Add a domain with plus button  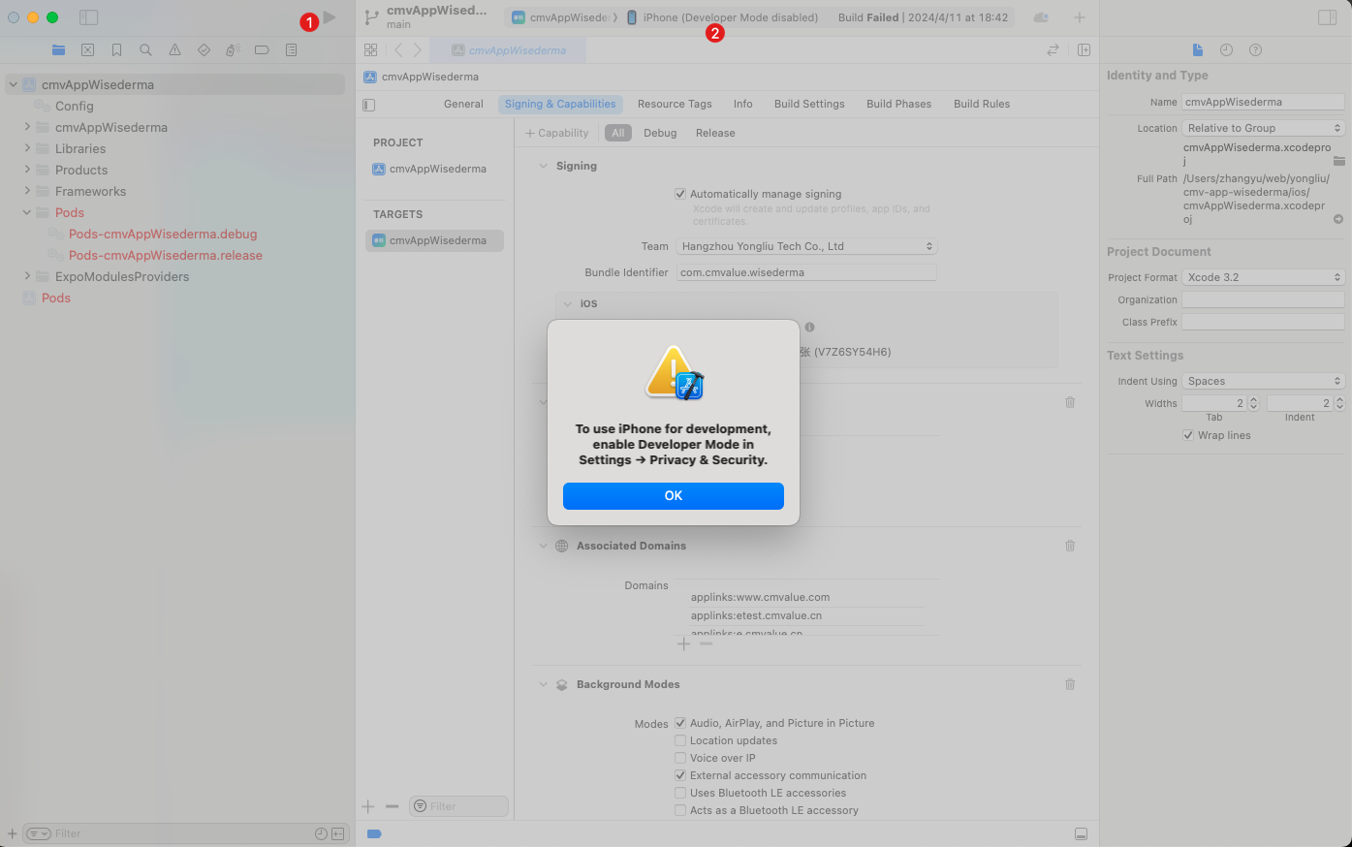coord(684,643)
